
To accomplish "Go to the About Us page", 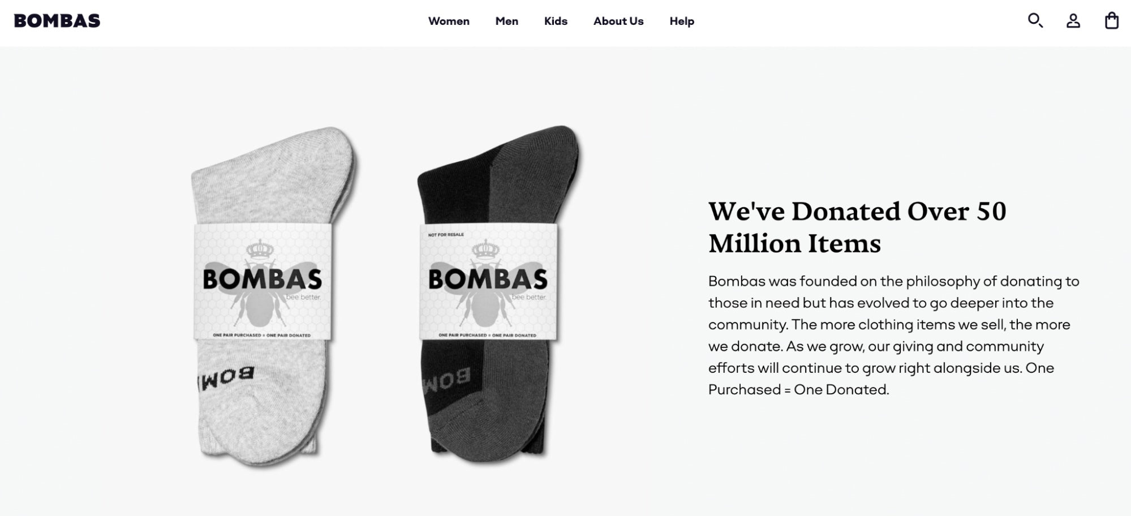I will click(618, 21).
